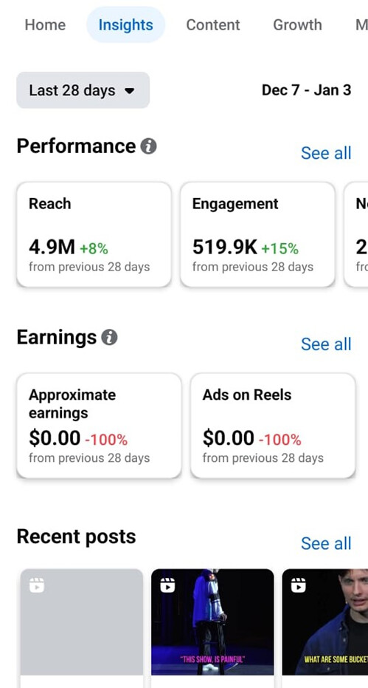
Task: Switch to the Home tab
Action: (45, 24)
